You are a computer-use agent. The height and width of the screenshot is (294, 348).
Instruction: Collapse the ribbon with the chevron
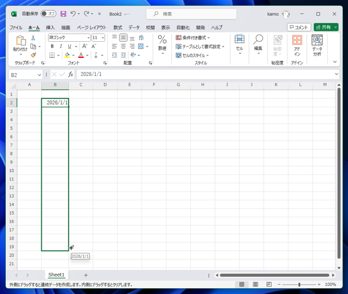(x=335, y=62)
